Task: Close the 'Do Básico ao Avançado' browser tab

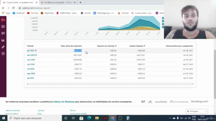Action: pyautogui.click(x=74, y=2)
